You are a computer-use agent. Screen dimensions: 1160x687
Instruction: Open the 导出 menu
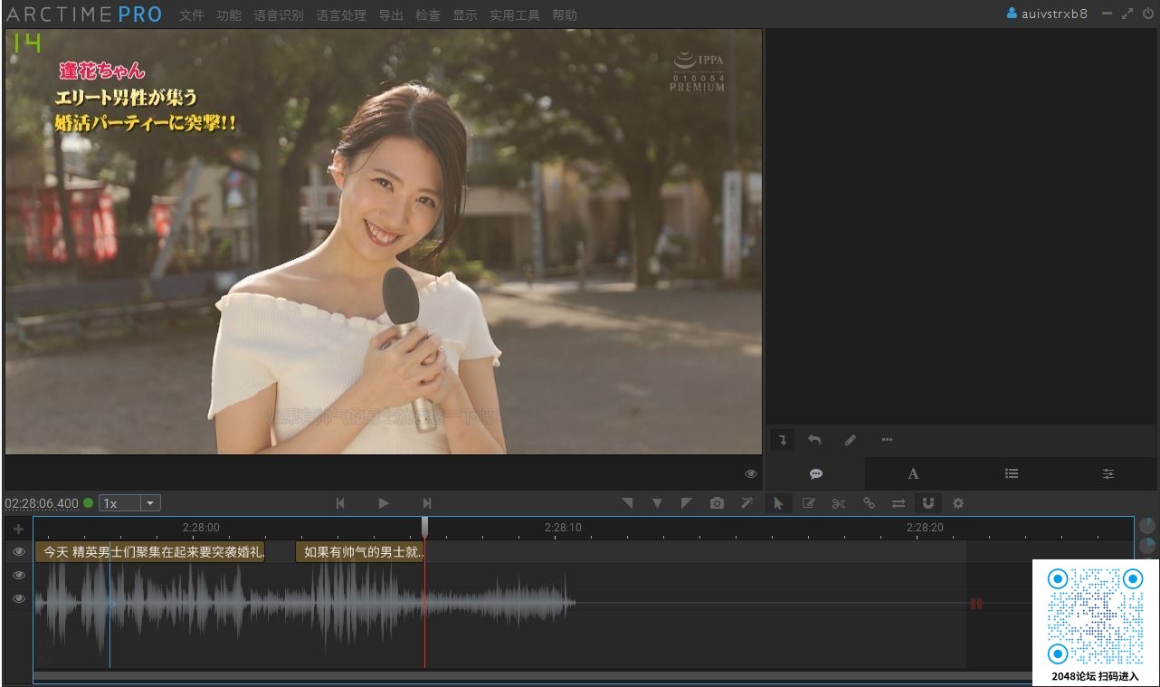pos(391,15)
